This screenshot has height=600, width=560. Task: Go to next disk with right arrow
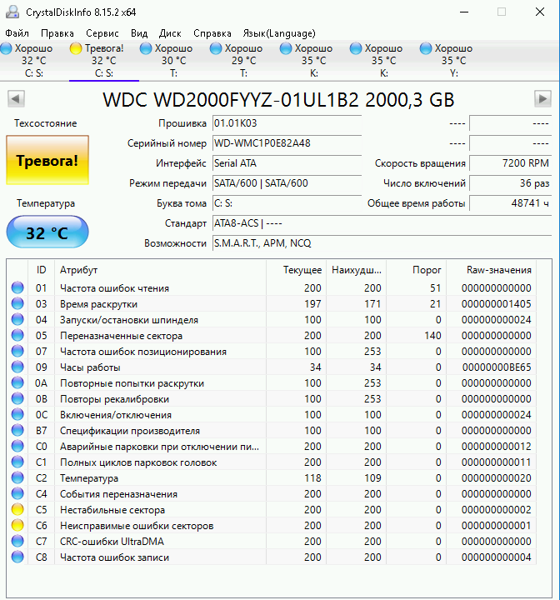click(x=542, y=98)
